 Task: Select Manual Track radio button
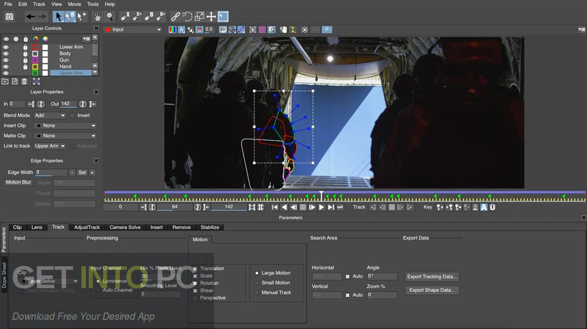click(x=257, y=292)
